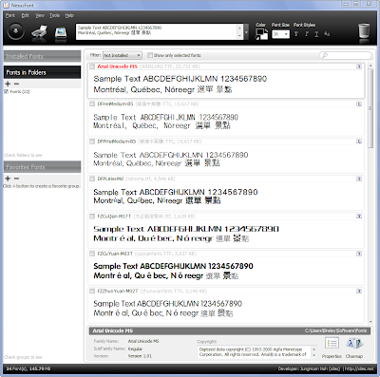Check the Arial Unicode MS font checkbox
This screenshot has height=377, width=380.
click(92, 66)
